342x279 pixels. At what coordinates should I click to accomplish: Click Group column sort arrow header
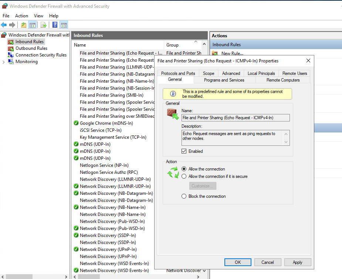196,42
